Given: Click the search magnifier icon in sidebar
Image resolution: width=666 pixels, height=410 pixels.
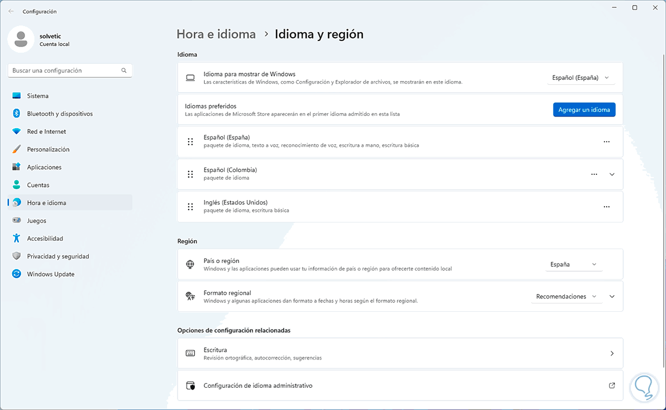Looking at the screenshot, I should tap(124, 71).
